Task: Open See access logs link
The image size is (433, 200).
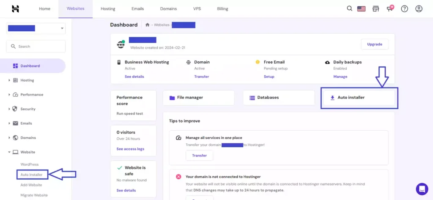Action: pos(130,149)
